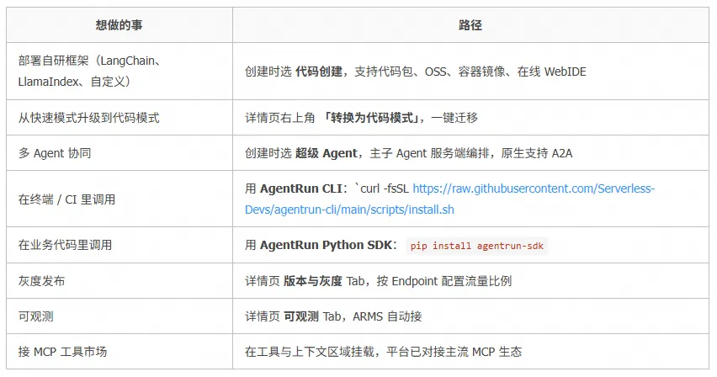Screen dimensions: 717x377
Task: Click the Devs/agentrun-cli/main/scripts/install.sh link line
Action: 349,210
